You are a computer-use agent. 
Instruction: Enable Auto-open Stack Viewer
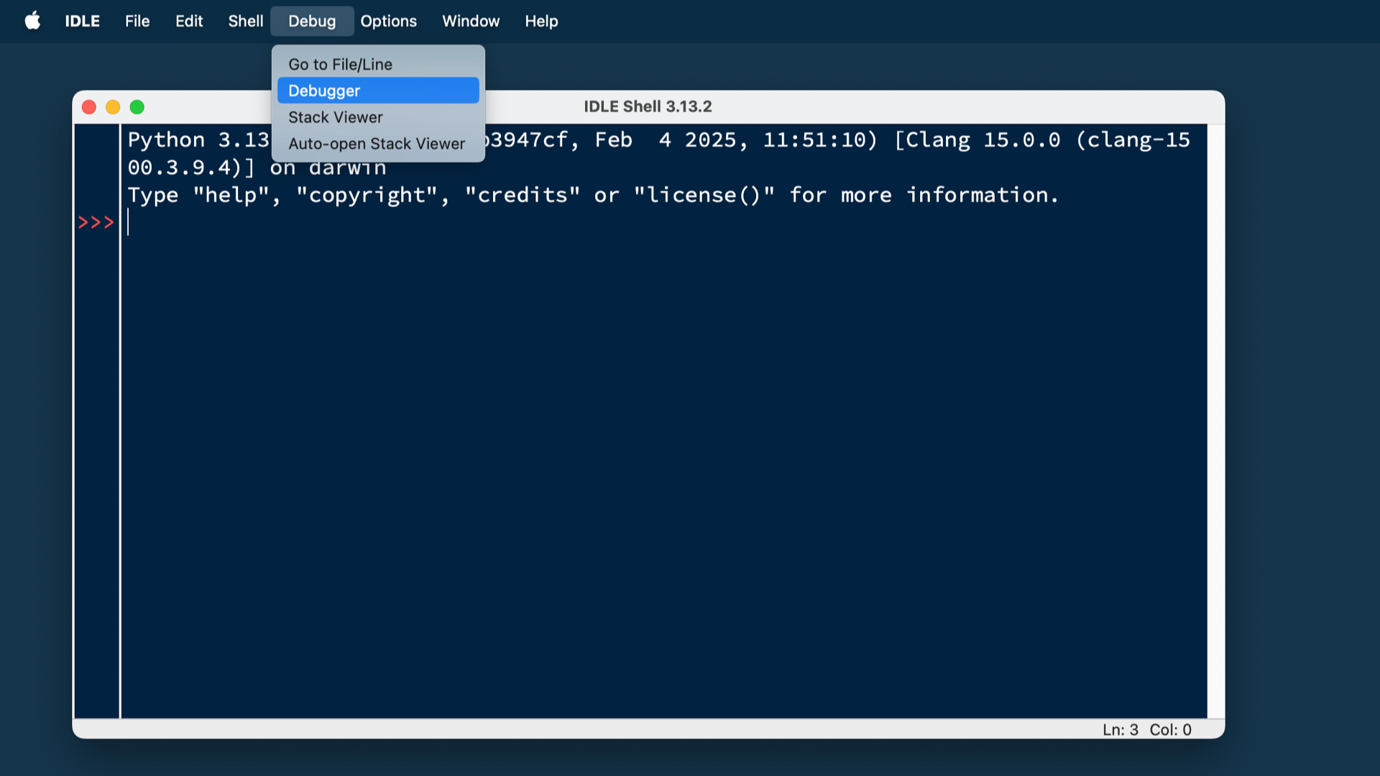tap(376, 143)
